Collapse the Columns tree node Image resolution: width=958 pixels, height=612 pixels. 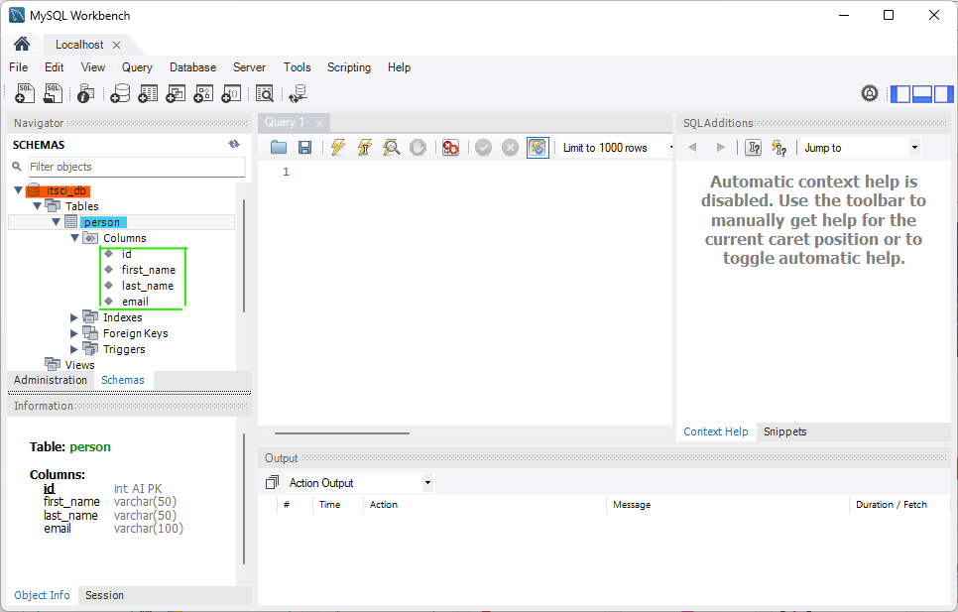pos(75,238)
